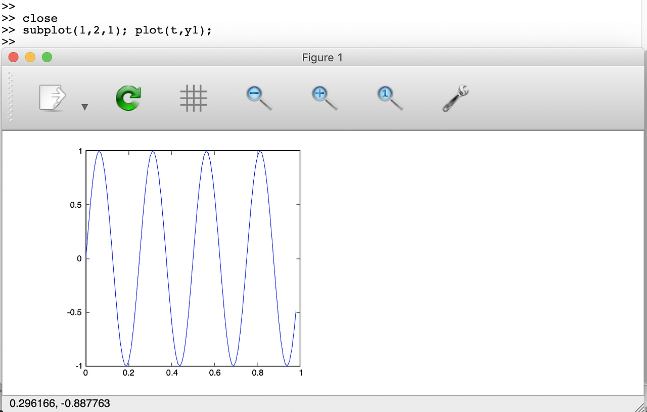
Task: Click the x-axis tick label 0.6
Action: [215, 374]
